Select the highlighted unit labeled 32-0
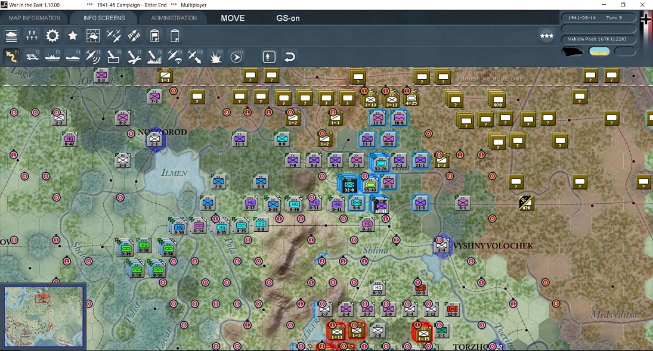653x351 pixels. (x=349, y=184)
